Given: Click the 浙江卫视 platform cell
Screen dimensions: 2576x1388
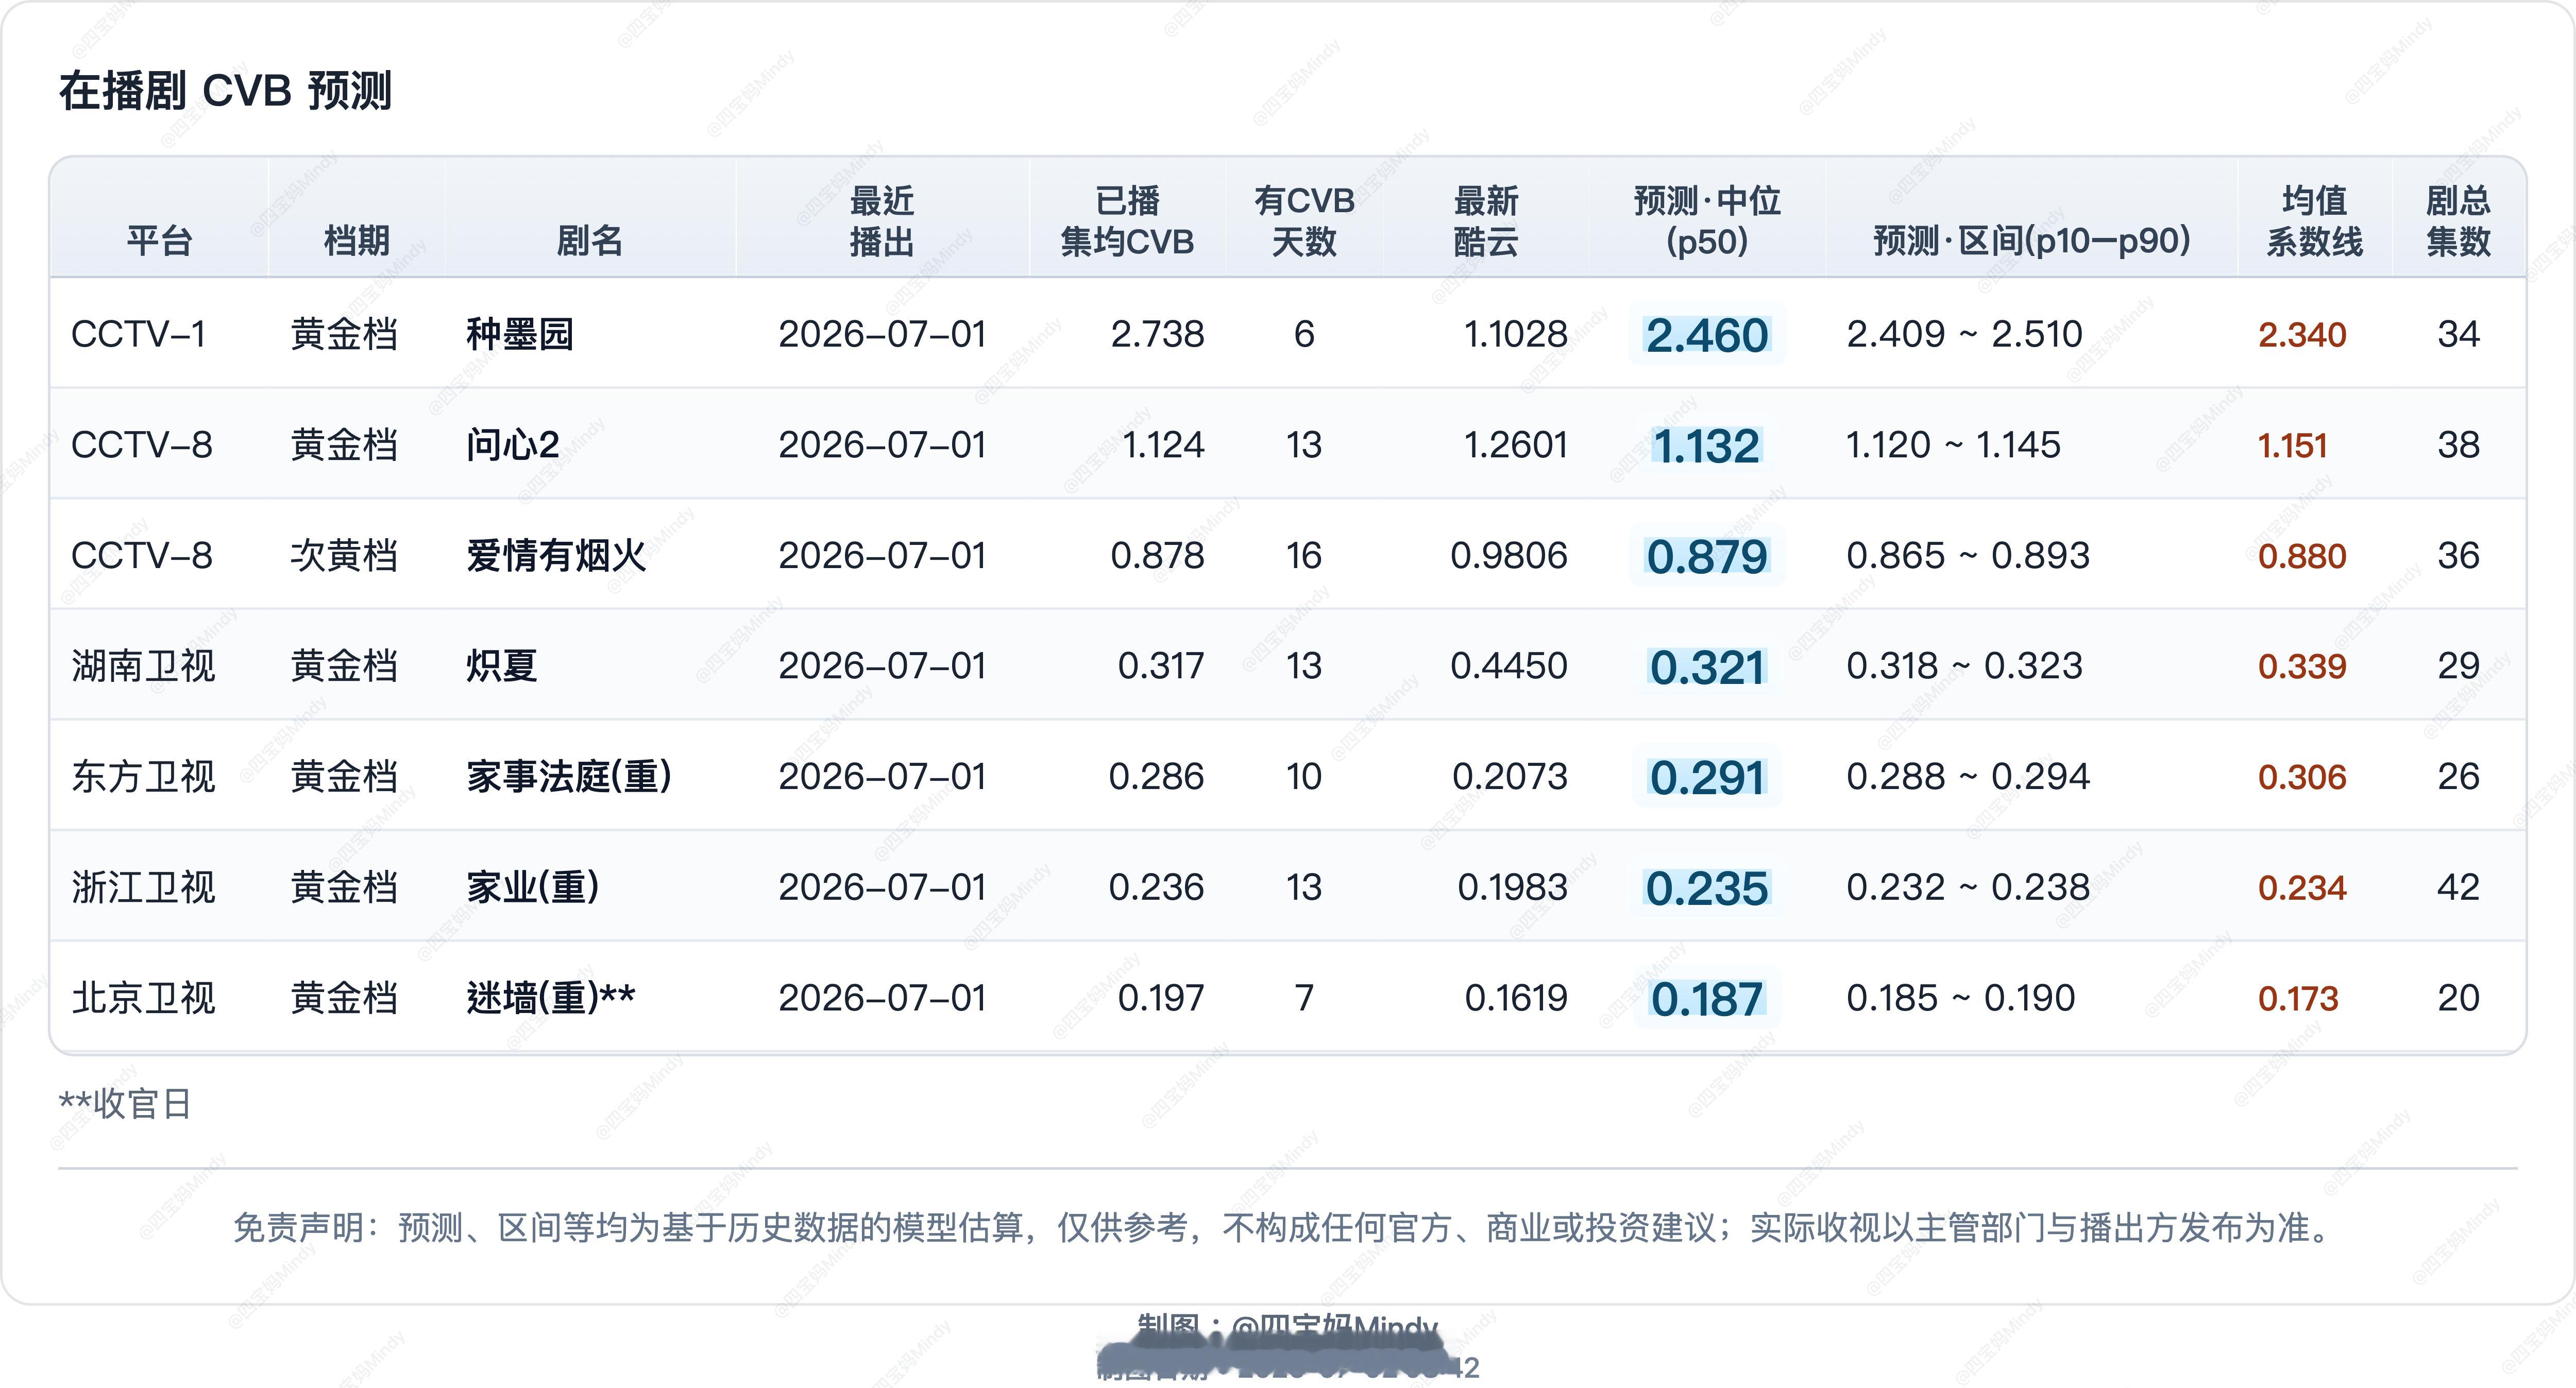Looking at the screenshot, I should pyautogui.click(x=143, y=888).
